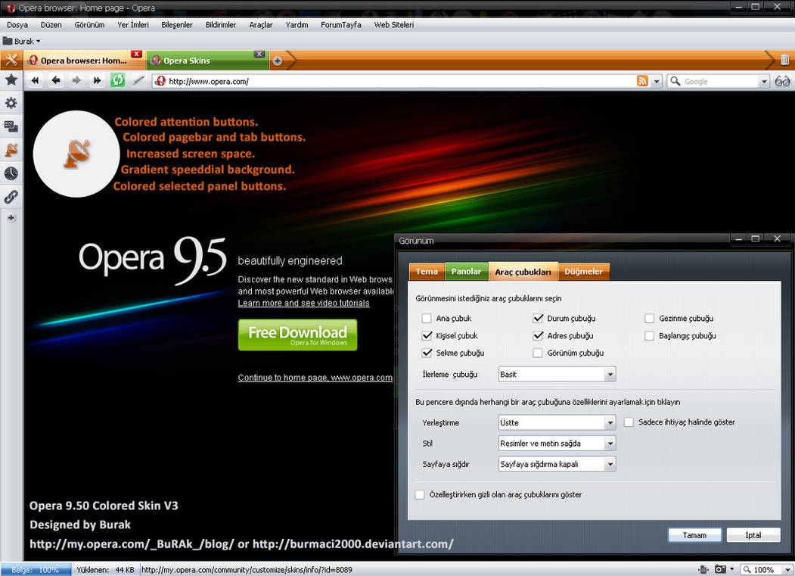Click the orange RSS feed icon
Viewport: 795px width, 576px height.
(x=642, y=81)
